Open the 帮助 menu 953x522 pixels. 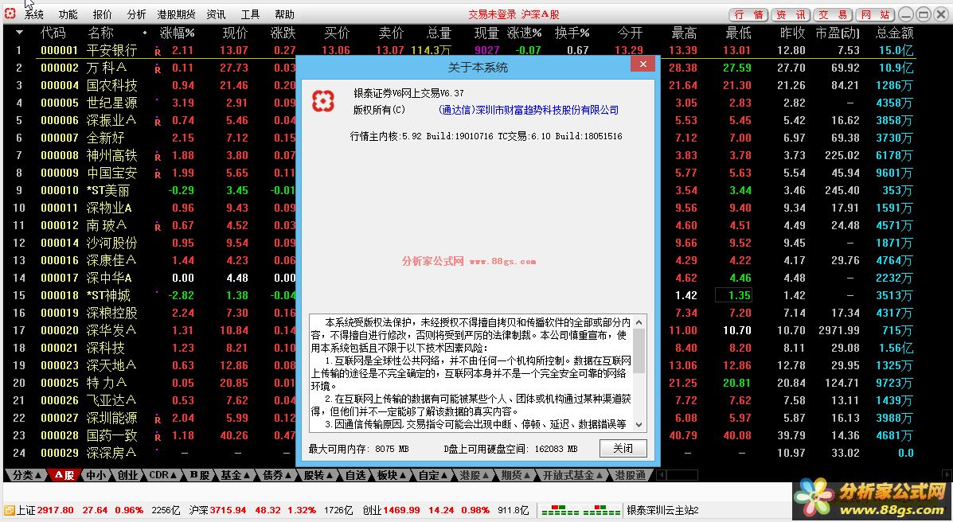284,14
